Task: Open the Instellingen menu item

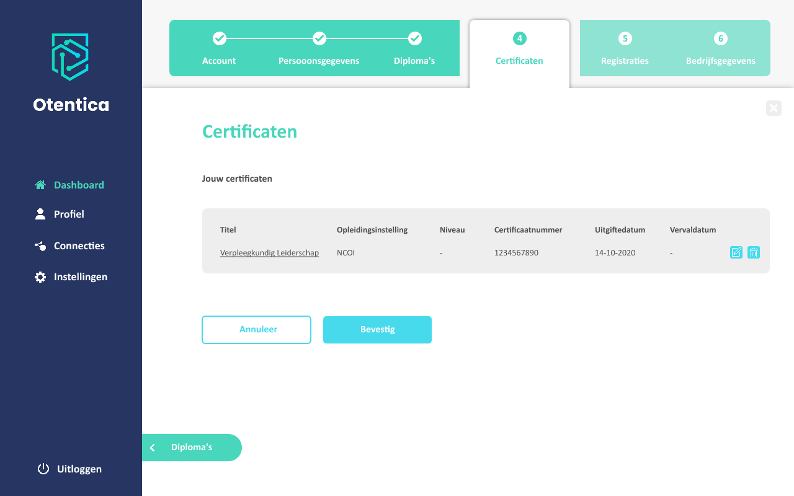Action: (x=81, y=277)
